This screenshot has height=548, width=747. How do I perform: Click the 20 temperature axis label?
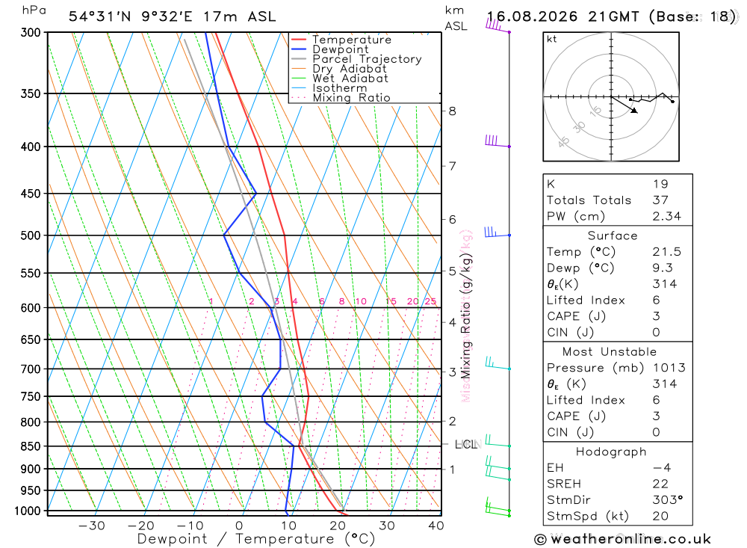point(338,526)
